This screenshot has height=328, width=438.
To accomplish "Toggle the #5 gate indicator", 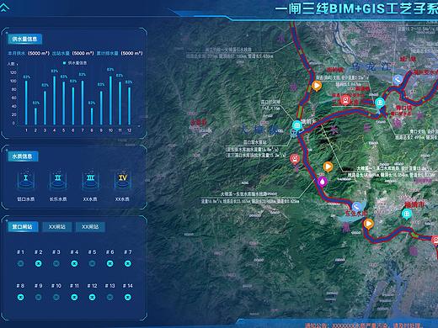I will click(x=92, y=263).
